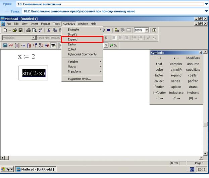Click the matrix determinant |M| → button
The width and height of the screenshot is (209, 178).
coord(193,98)
